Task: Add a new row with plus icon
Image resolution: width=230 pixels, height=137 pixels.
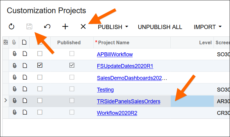Action: click(x=65, y=27)
